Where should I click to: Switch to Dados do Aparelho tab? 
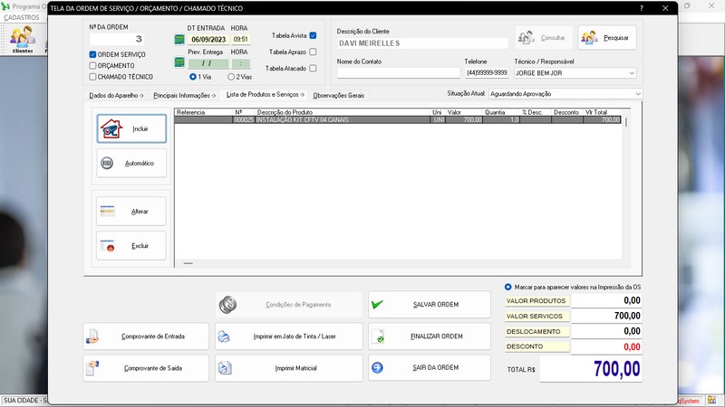coord(116,96)
